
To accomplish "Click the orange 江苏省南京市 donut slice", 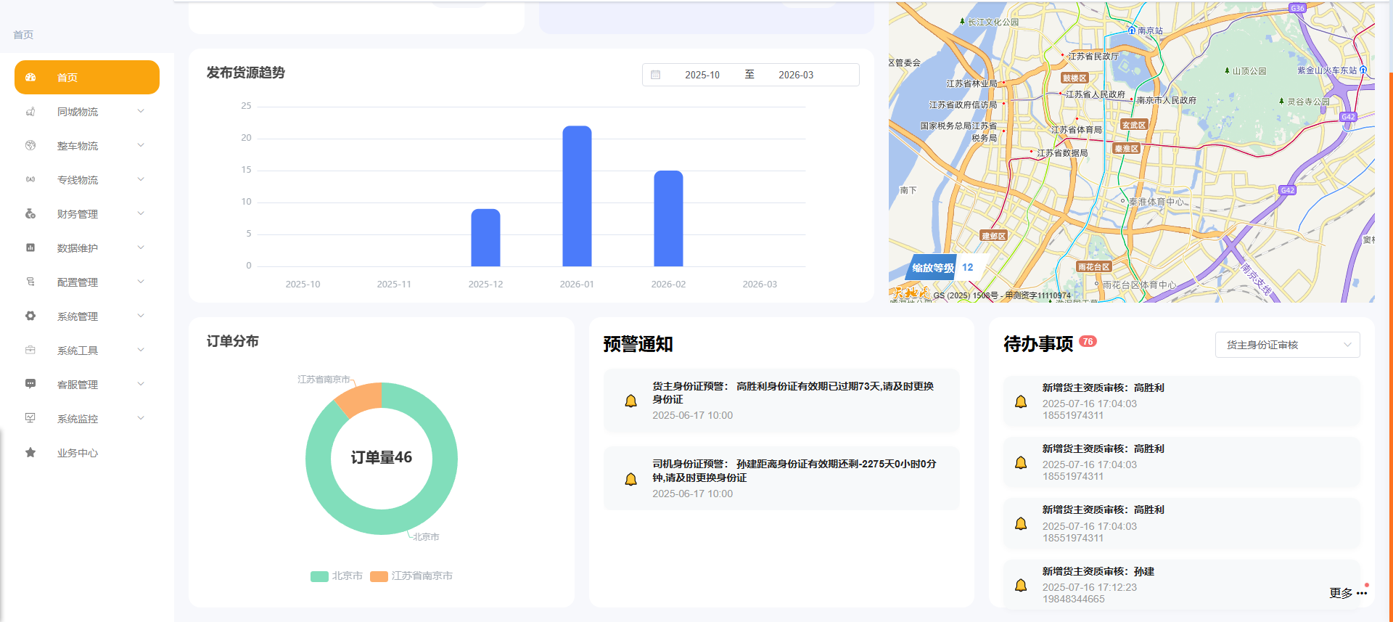I will (x=360, y=398).
